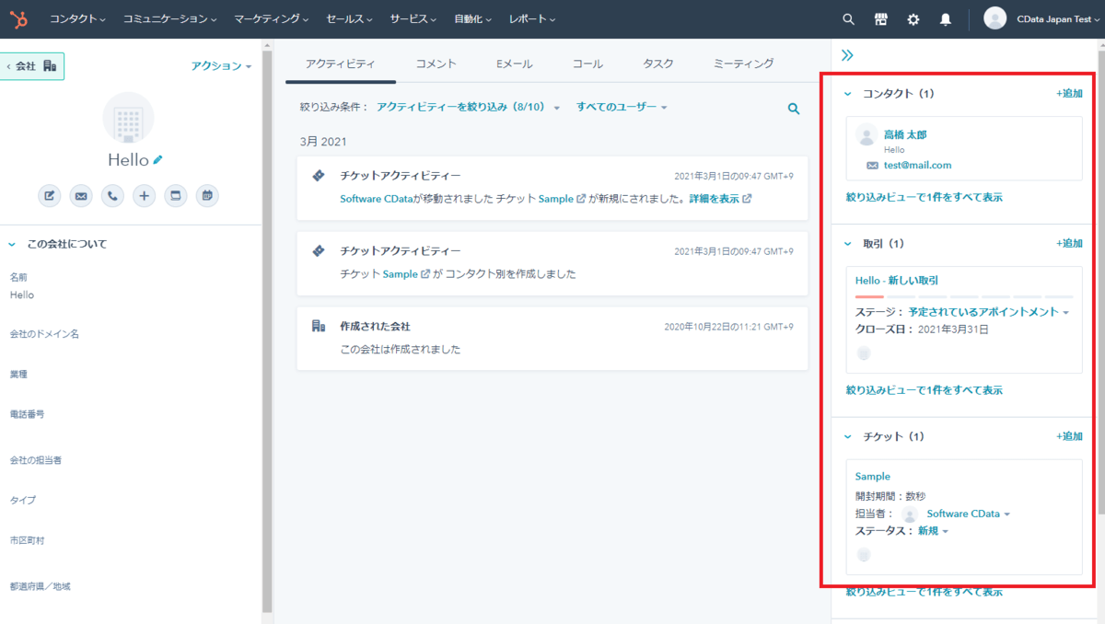Image resolution: width=1105 pixels, height=624 pixels.
Task: Switch to the タスク tab
Action: pos(658,64)
